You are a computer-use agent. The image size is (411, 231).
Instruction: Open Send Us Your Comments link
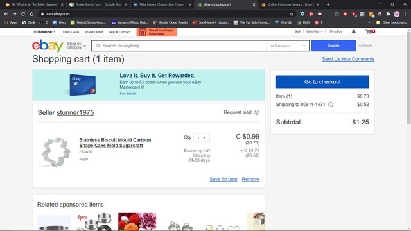348,59
